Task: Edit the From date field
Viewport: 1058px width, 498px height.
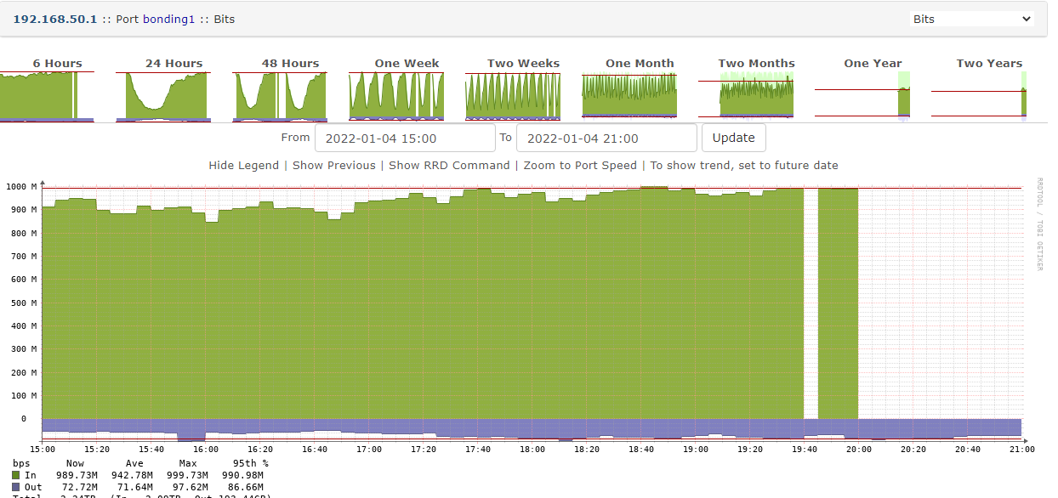Action: point(405,137)
